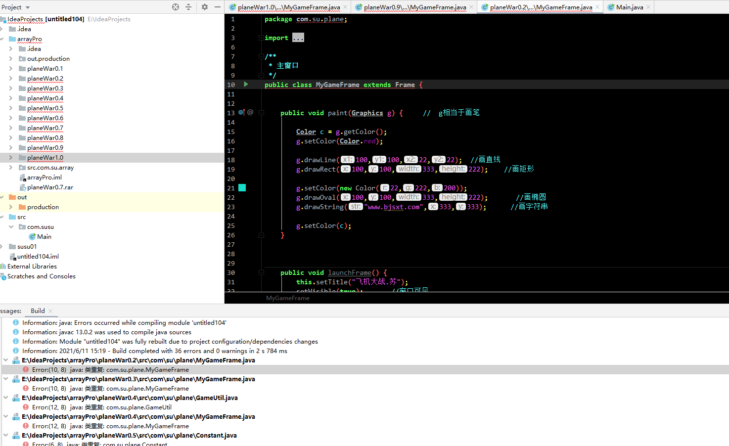729x446 pixels.
Task: Open External Libraries node
Action: point(32,267)
